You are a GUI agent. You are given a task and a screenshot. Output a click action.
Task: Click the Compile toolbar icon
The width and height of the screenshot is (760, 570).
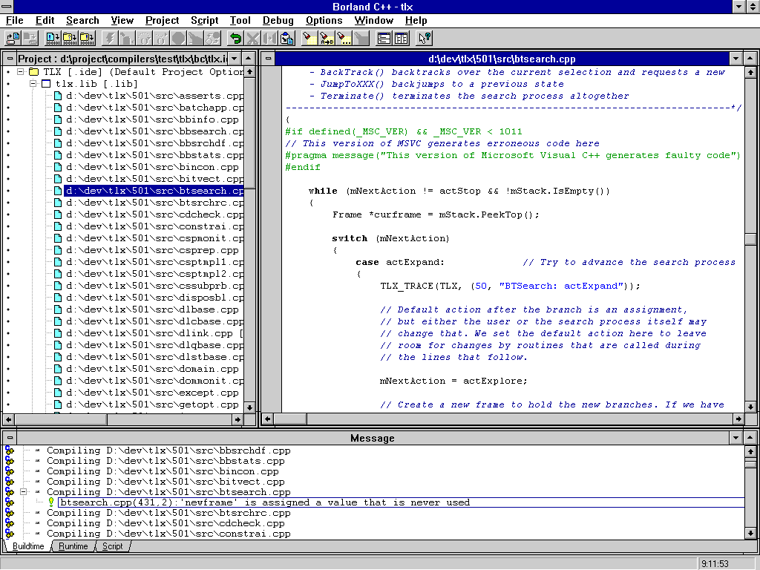53,39
